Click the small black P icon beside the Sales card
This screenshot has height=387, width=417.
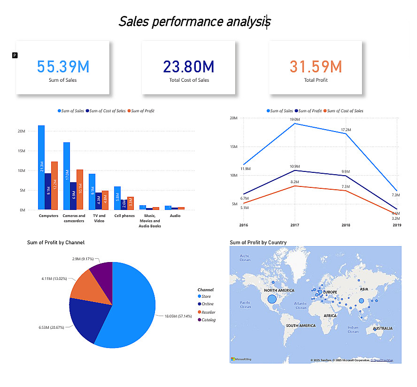(15, 55)
